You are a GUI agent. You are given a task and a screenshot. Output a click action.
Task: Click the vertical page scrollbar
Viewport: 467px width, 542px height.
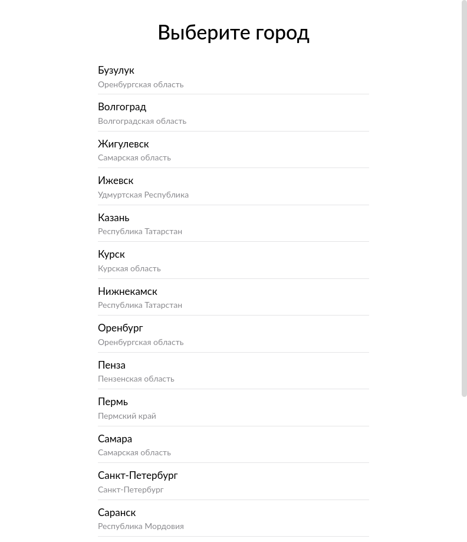(x=464, y=198)
